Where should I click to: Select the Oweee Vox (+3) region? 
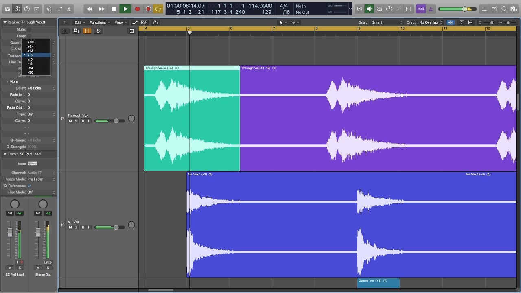tap(379, 283)
